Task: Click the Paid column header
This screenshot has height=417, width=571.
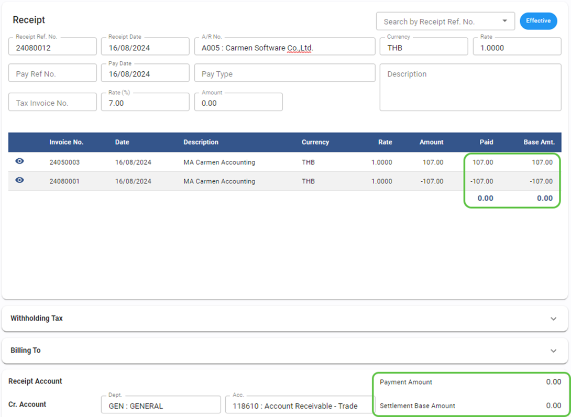Action: coord(486,142)
